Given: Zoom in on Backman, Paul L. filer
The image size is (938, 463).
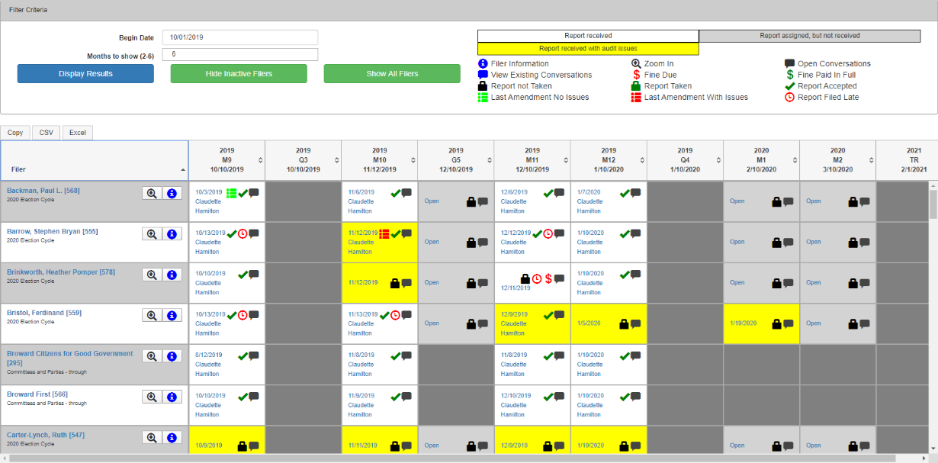Looking at the screenshot, I should click(x=152, y=194).
